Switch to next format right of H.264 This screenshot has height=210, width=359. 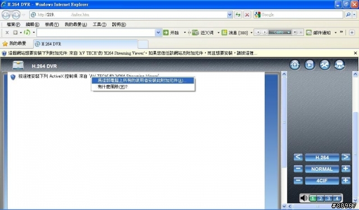pos(346,157)
